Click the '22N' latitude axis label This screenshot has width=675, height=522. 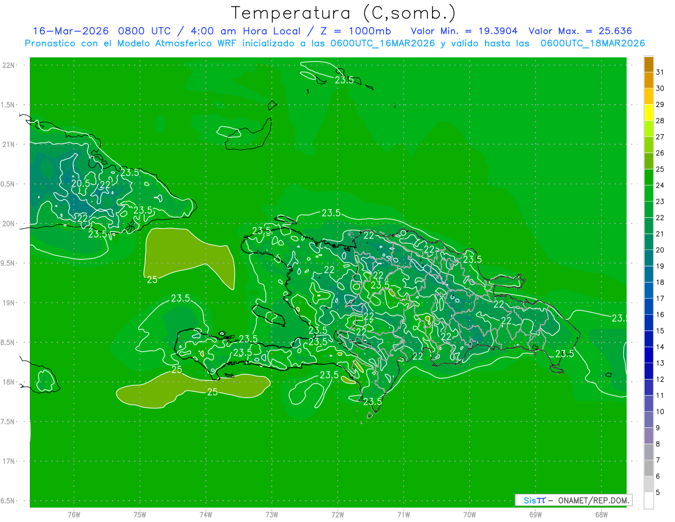(x=9, y=65)
